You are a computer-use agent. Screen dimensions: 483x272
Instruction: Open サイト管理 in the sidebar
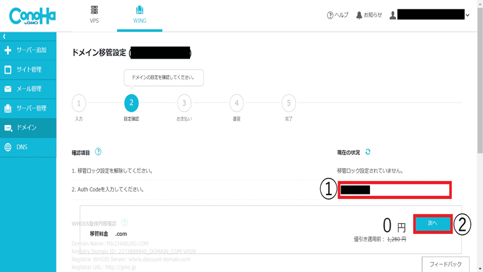point(28,70)
